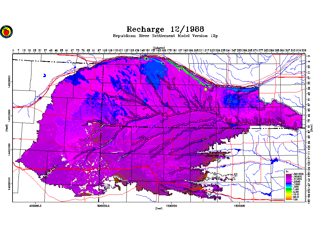The height and width of the screenshot is (235, 313).
Task: Click the 30.0 legend value
Action: click(x=296, y=197)
